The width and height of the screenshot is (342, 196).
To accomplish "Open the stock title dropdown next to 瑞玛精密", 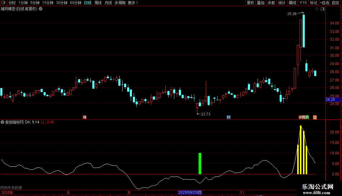I will coord(41,9).
